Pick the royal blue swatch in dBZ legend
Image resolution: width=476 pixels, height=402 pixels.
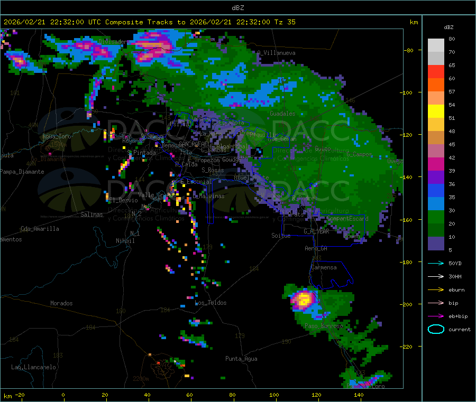(x=436, y=190)
